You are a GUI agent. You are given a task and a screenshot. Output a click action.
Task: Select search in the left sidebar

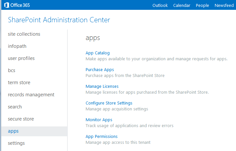tap(15, 107)
